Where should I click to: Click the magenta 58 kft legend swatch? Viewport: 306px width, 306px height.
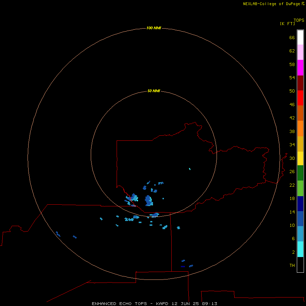300,68
